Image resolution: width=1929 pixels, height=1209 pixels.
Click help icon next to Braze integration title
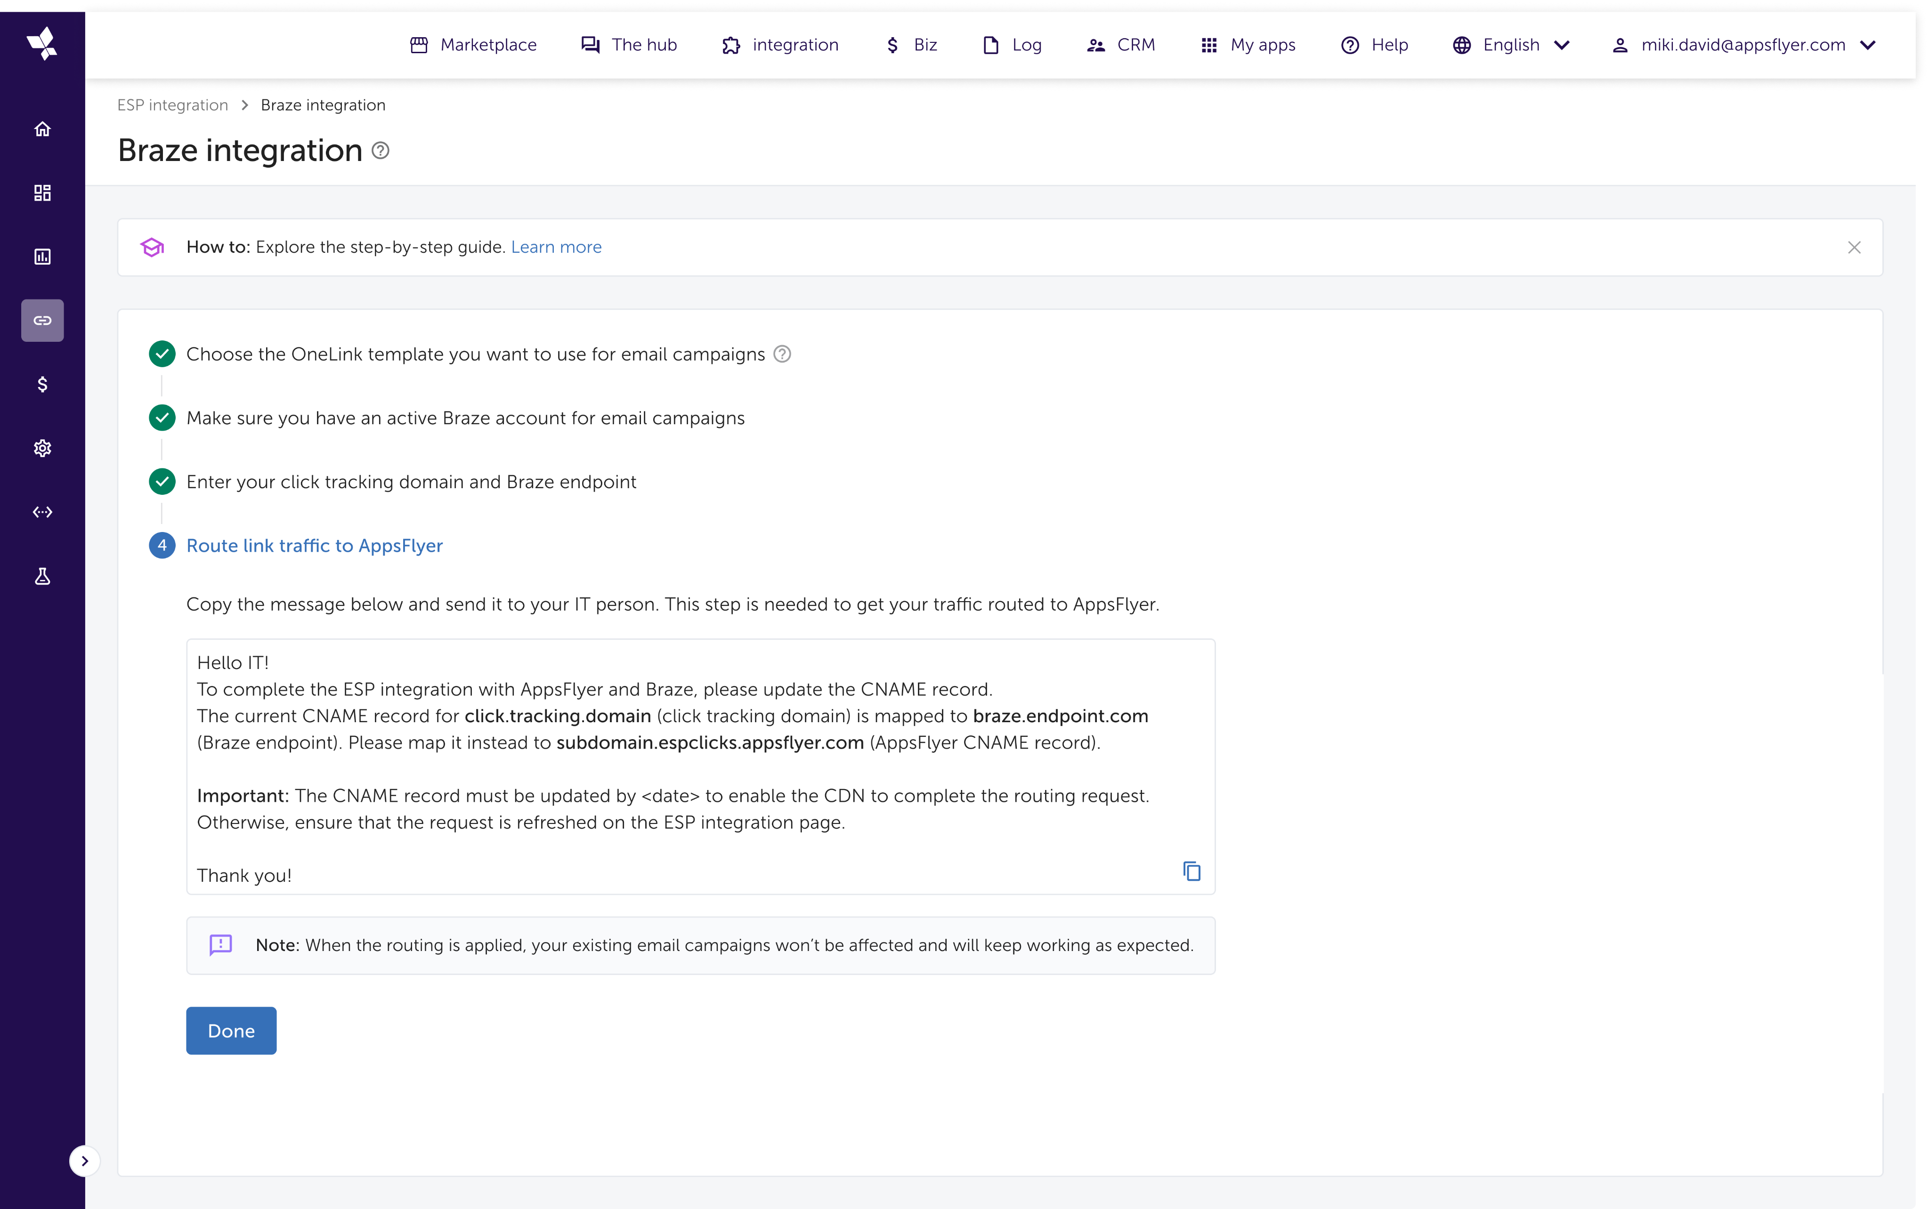381,150
